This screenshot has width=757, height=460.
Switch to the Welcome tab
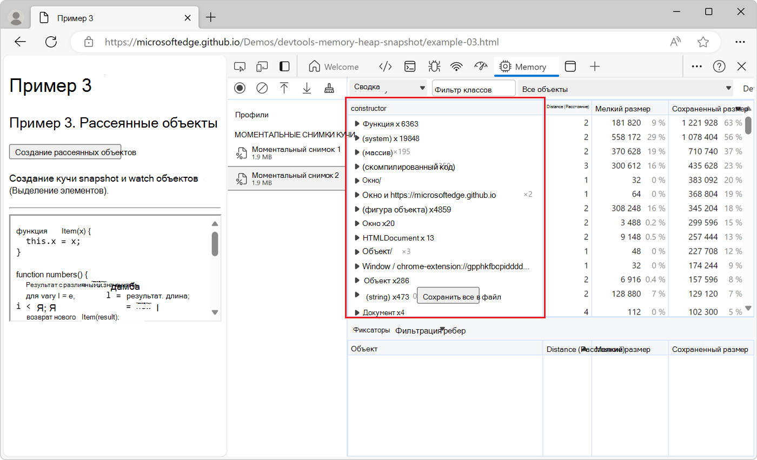click(x=334, y=66)
